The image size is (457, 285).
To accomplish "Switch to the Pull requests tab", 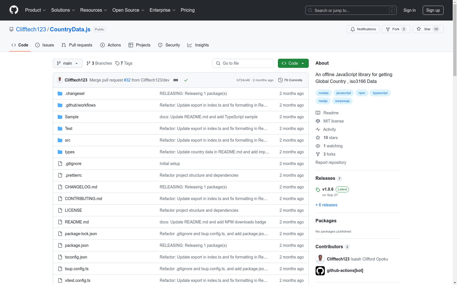I will coord(77,45).
